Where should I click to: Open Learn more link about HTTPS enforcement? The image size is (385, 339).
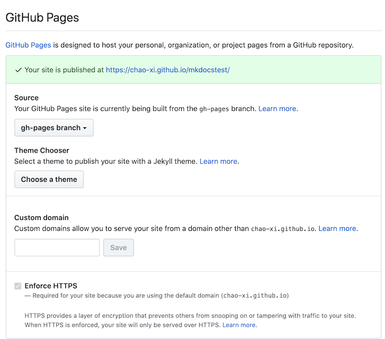[239, 325]
